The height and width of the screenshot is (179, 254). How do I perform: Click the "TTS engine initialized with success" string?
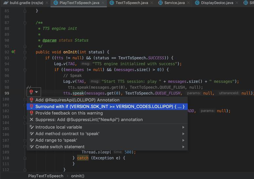tap(135, 64)
